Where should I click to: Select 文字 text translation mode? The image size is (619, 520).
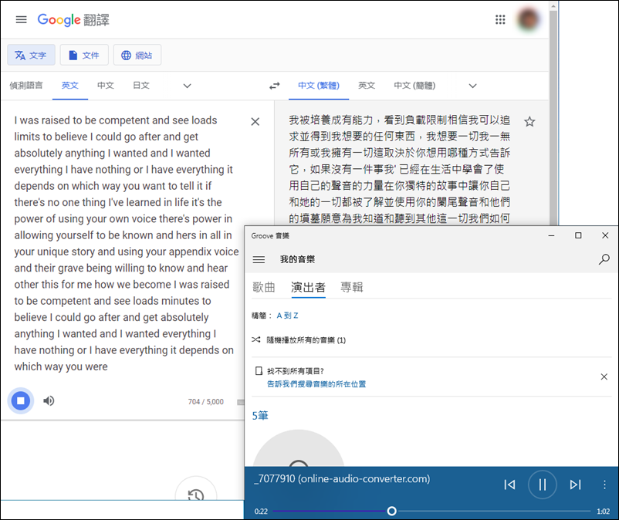click(31, 56)
